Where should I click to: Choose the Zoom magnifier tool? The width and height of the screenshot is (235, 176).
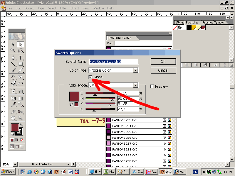point(21,118)
